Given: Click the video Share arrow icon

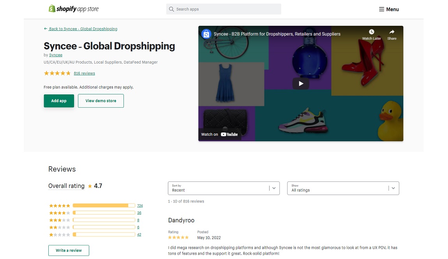Looking at the screenshot, I should (392, 32).
